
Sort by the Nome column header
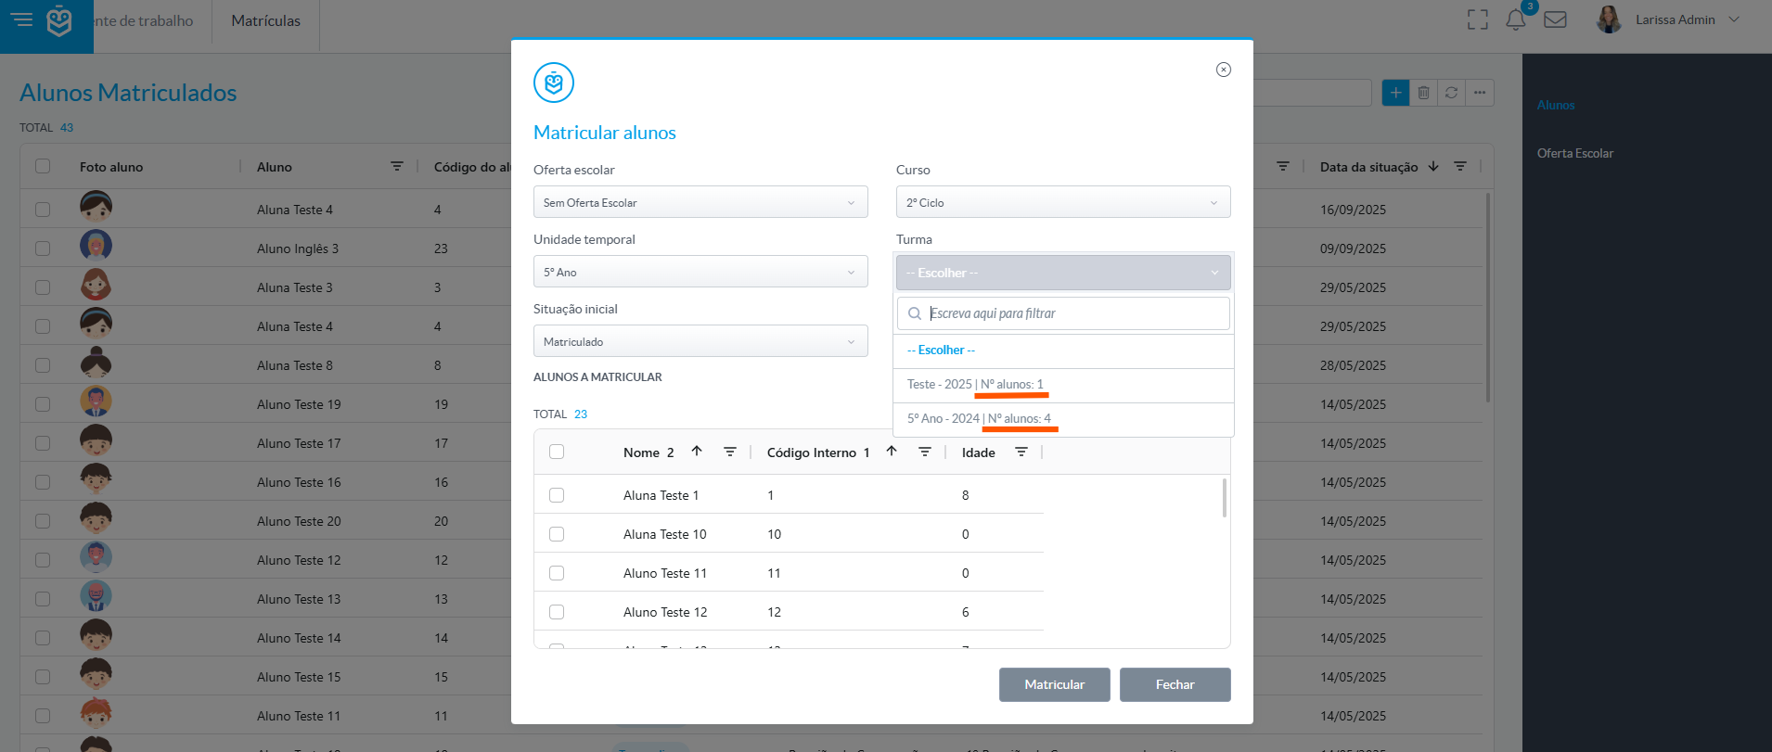(642, 452)
